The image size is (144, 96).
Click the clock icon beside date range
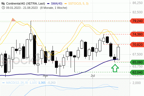(x=3, y=8)
